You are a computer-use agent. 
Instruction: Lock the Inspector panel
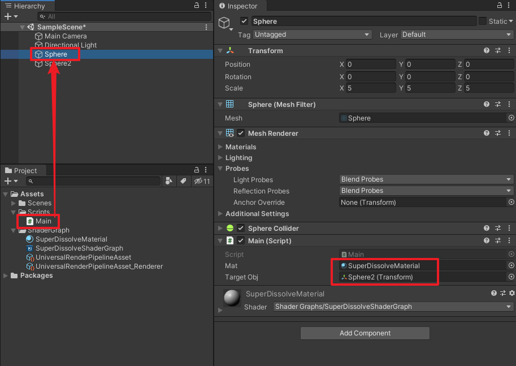click(499, 5)
